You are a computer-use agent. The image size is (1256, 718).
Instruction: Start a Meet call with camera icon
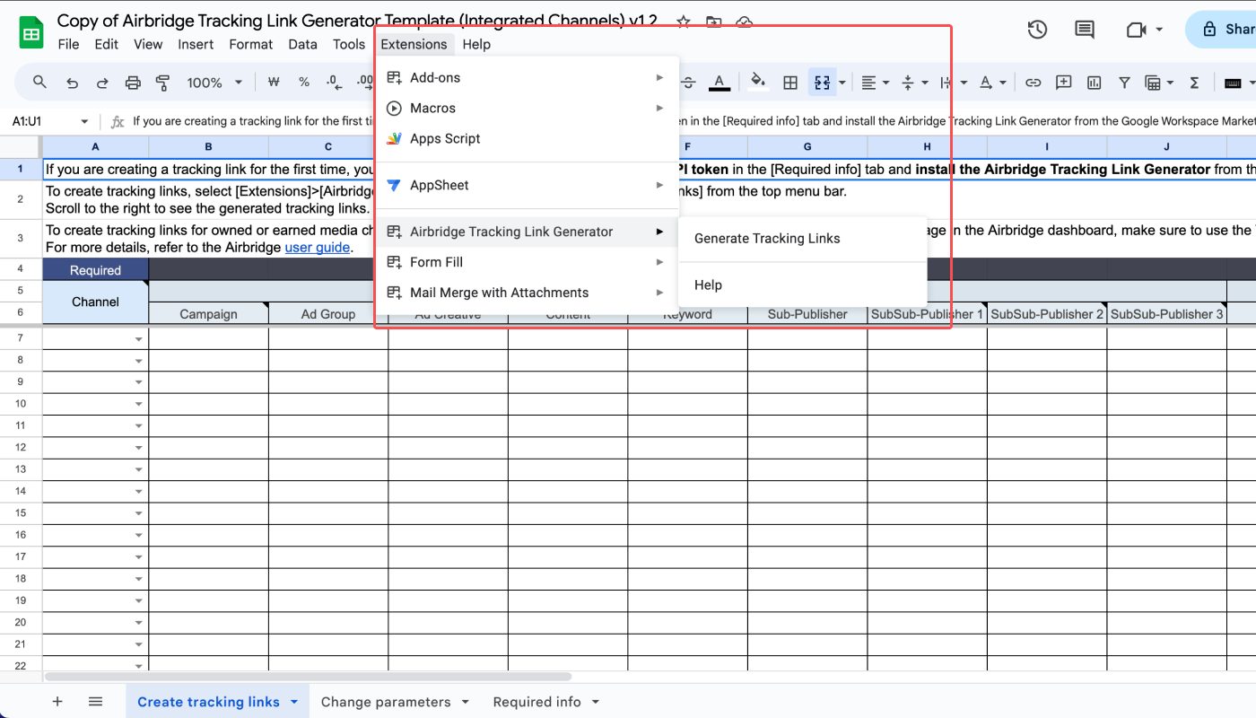pyautogui.click(x=1136, y=30)
